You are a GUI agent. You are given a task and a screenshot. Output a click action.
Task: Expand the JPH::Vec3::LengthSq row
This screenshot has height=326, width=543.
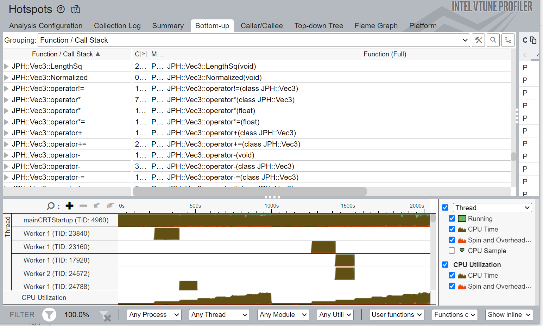pyautogui.click(x=6, y=66)
